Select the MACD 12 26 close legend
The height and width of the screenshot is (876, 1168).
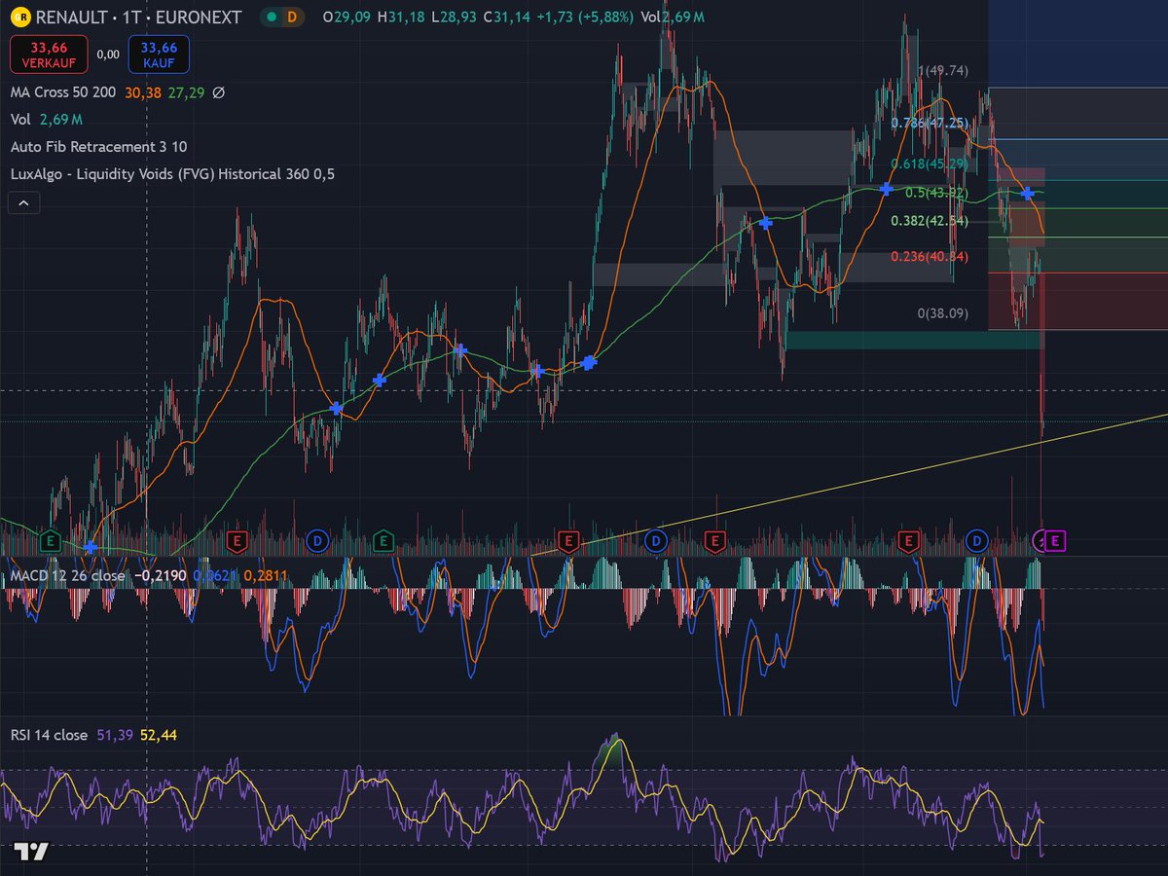68,575
